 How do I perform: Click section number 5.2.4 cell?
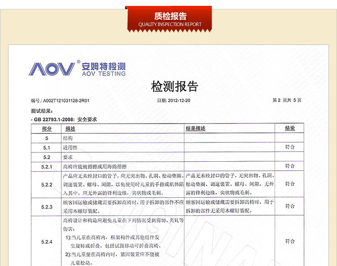coord(47,242)
